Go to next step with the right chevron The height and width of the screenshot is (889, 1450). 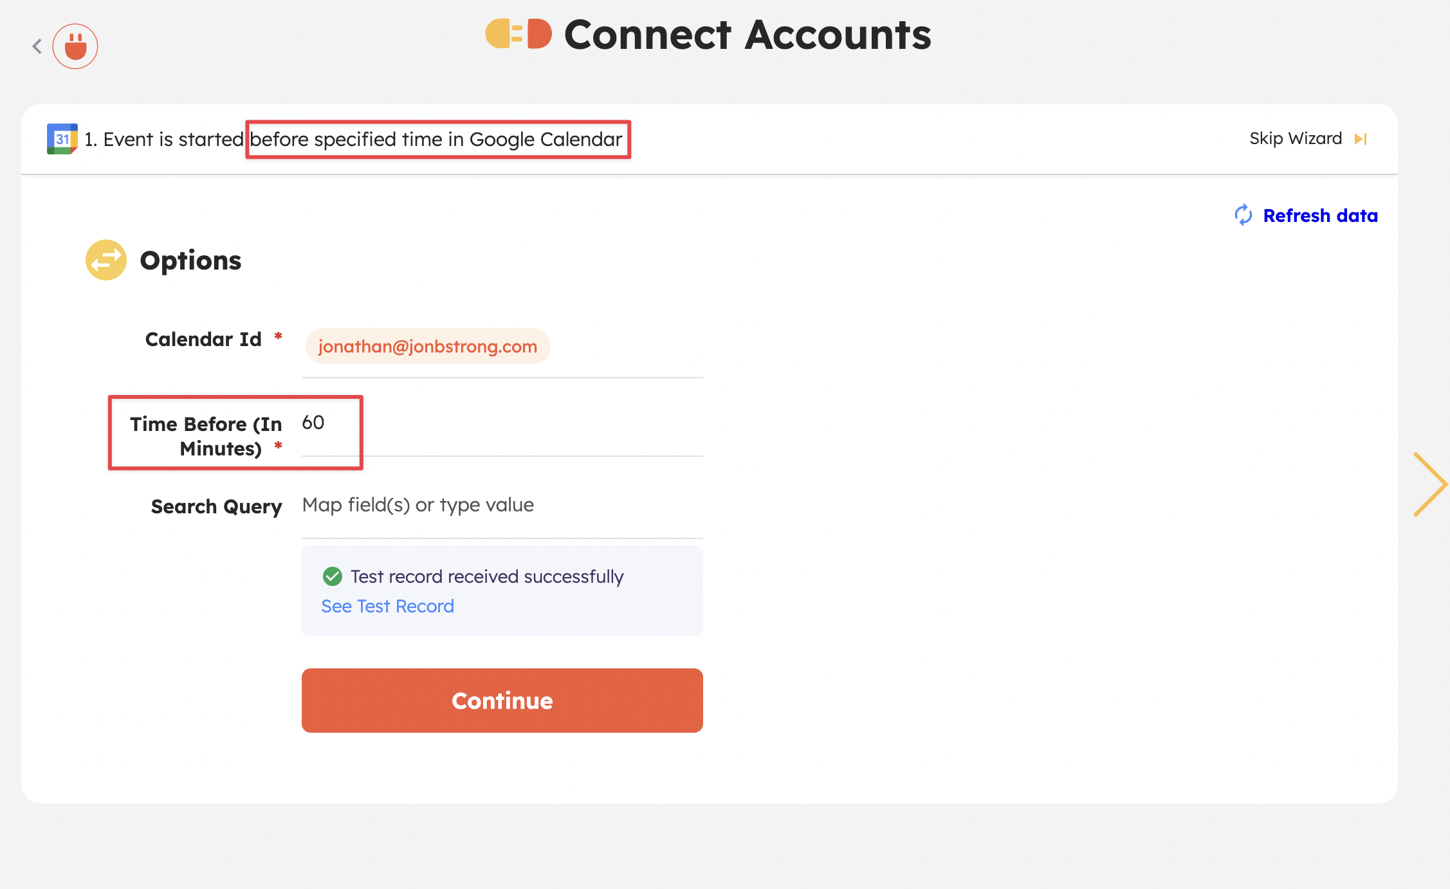pyautogui.click(x=1429, y=484)
